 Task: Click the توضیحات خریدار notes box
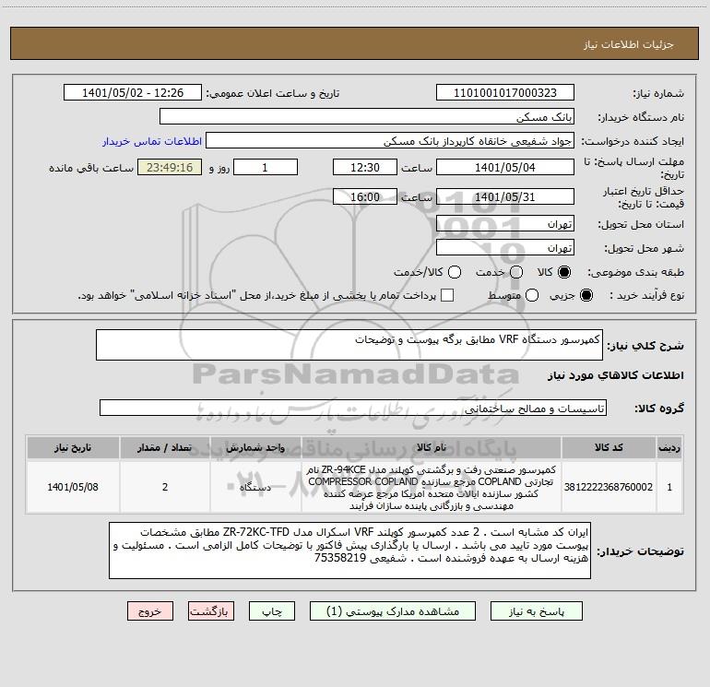[349, 551]
